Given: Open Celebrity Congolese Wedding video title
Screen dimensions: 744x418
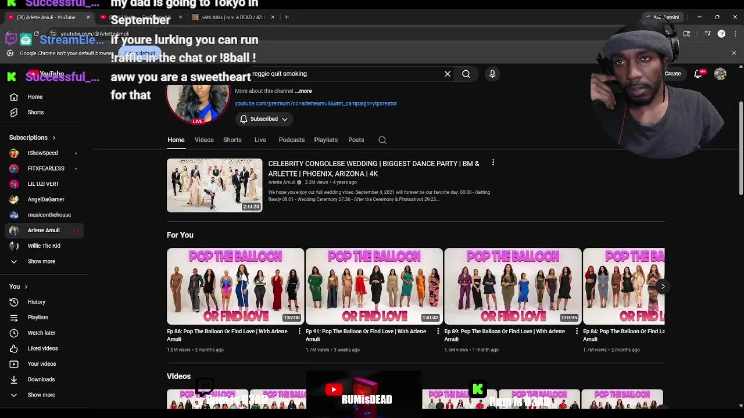Looking at the screenshot, I should pyautogui.click(x=374, y=168).
